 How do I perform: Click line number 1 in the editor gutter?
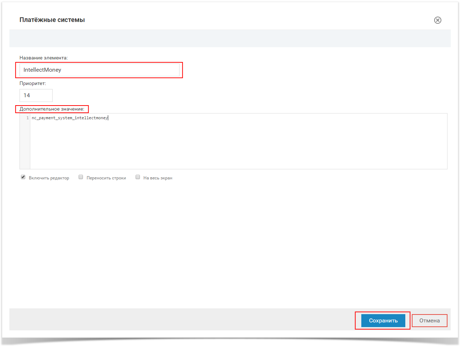coord(27,118)
